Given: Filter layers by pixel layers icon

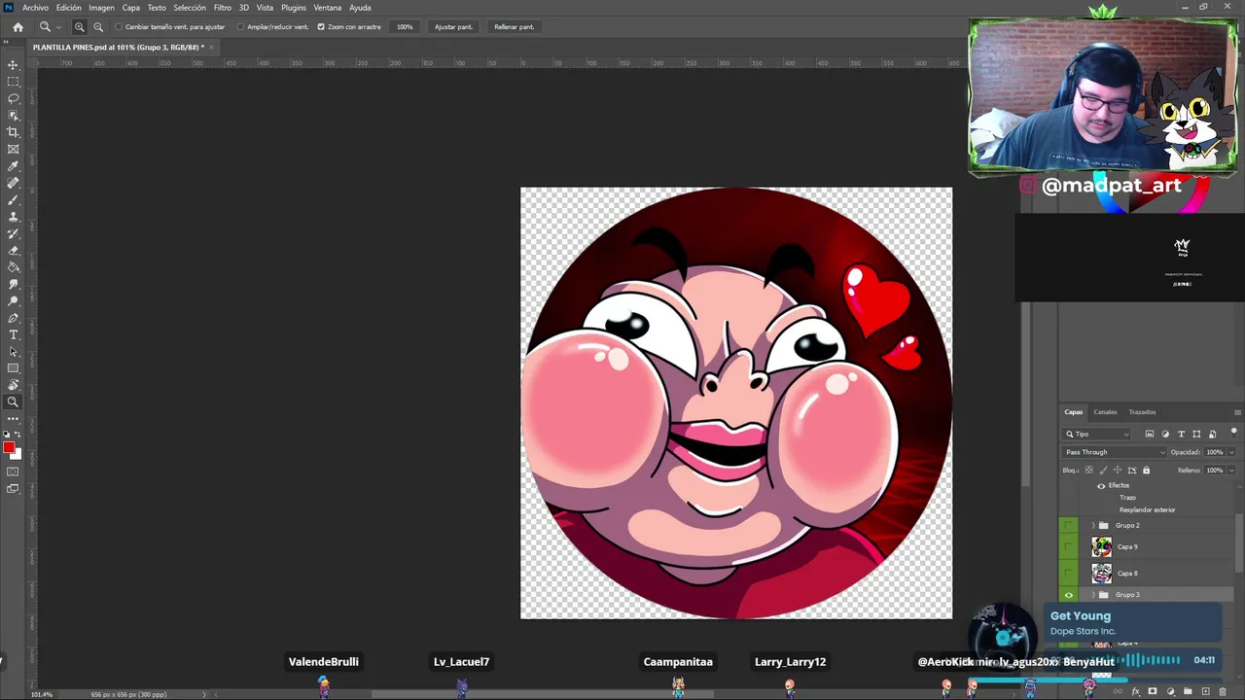Looking at the screenshot, I should tap(1150, 434).
